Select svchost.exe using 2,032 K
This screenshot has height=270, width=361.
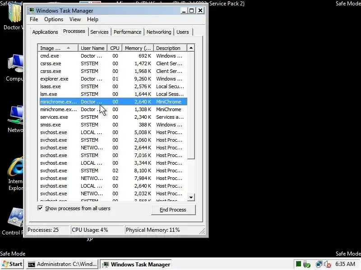(x=113, y=193)
